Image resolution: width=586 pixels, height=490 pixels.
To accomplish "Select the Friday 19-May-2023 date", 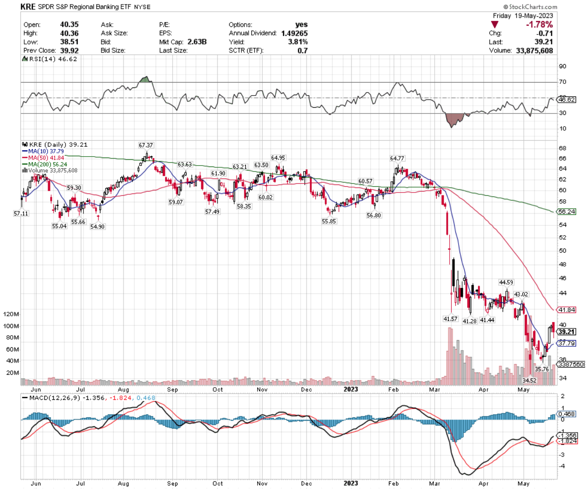I will (x=523, y=16).
